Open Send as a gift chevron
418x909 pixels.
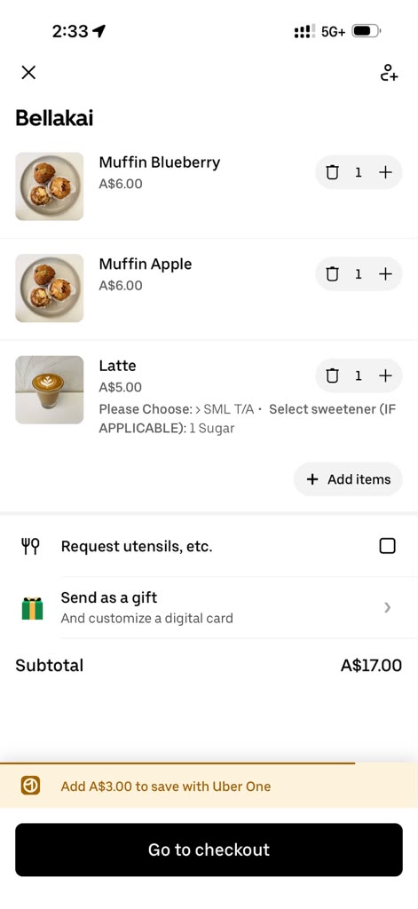pyautogui.click(x=387, y=607)
